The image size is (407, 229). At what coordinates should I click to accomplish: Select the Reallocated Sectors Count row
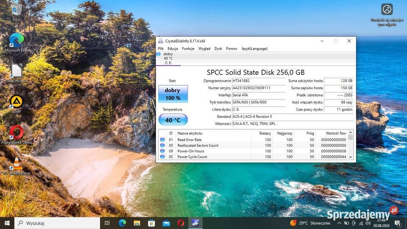tap(253, 145)
